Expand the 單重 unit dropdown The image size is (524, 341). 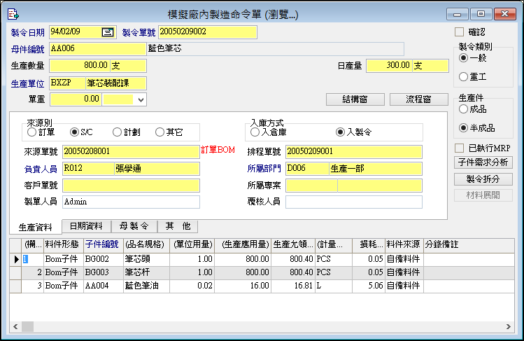coord(141,100)
